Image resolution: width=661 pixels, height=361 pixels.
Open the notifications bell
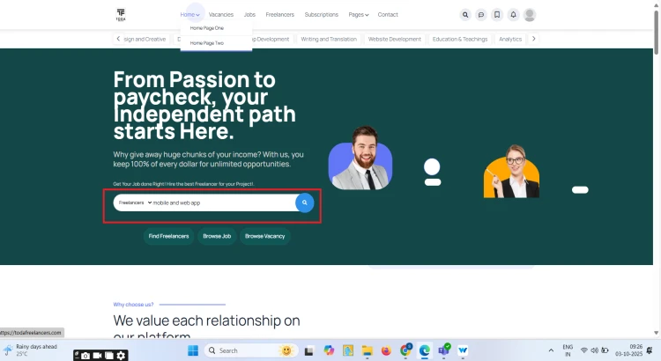click(513, 15)
